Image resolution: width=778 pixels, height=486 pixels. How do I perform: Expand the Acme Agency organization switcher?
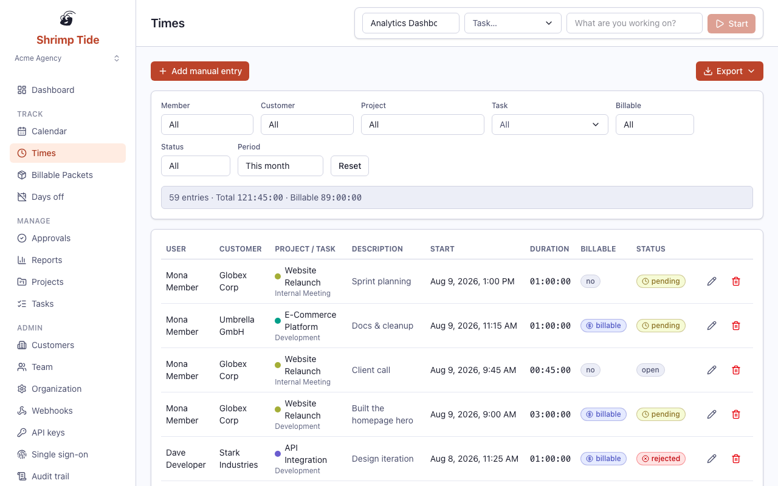[x=67, y=58]
